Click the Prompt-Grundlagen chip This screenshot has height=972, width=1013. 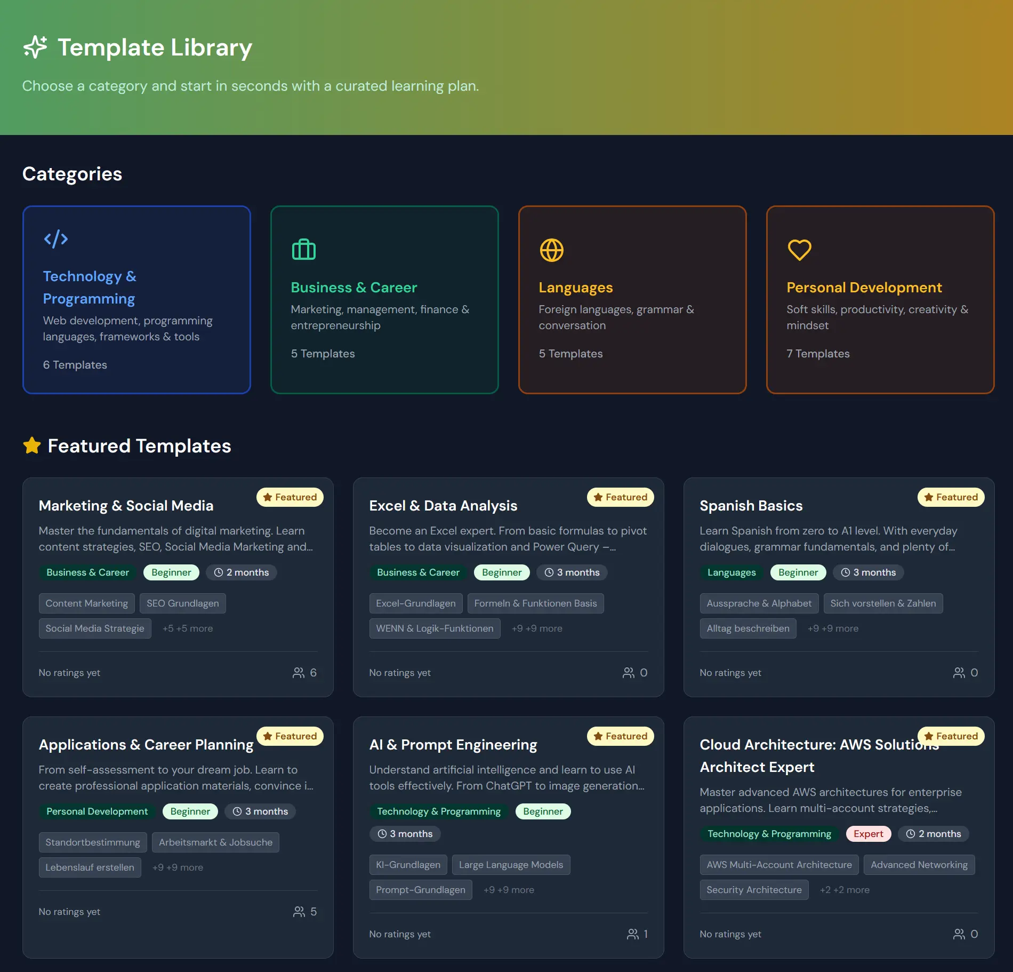click(x=421, y=890)
